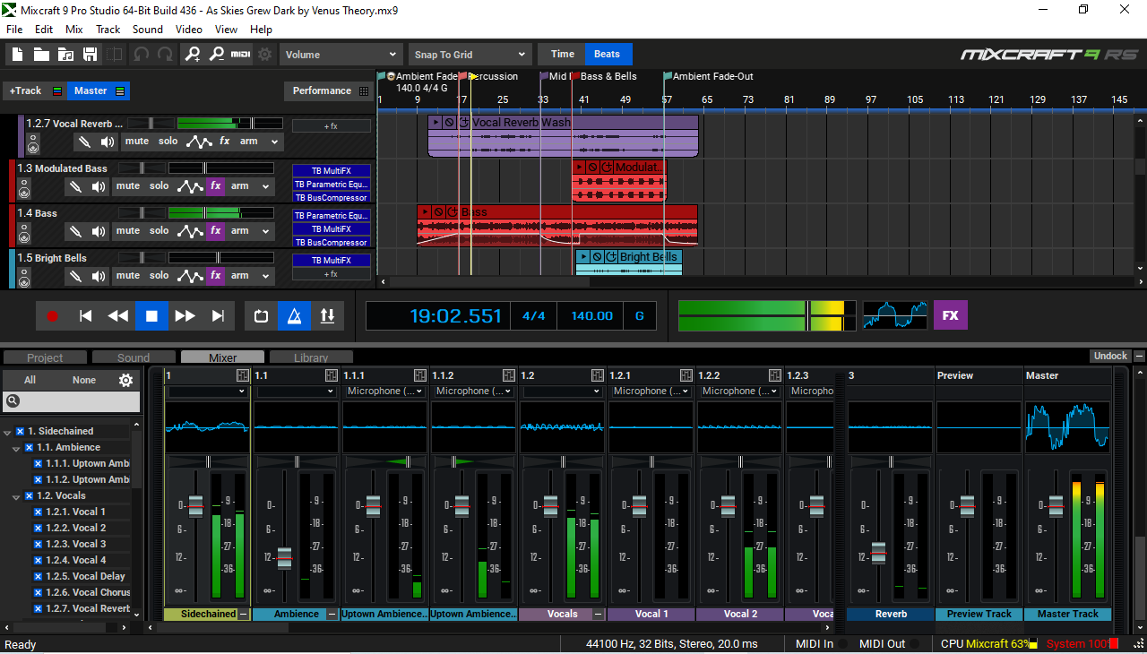Click the mute symbol on Vocal Reverb Wash clip
Image resolution: width=1147 pixels, height=654 pixels.
pos(450,122)
